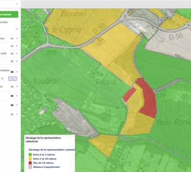The width and height of the screenshot is (191, 172).
Task: Click the info icon under the représentation layer
Action: click(2, 78)
